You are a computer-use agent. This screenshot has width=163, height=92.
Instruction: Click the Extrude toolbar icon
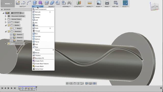[35, 3]
